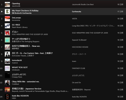Open artist Bill Bruford's Earthworks
126x100 pixels.
22,13
